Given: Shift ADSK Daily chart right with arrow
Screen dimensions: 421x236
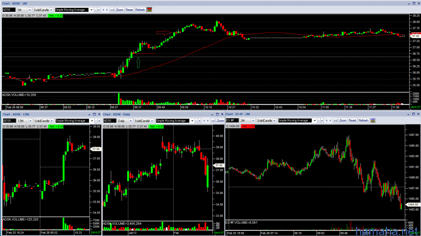Looking at the screenshot, I should click(208, 121).
